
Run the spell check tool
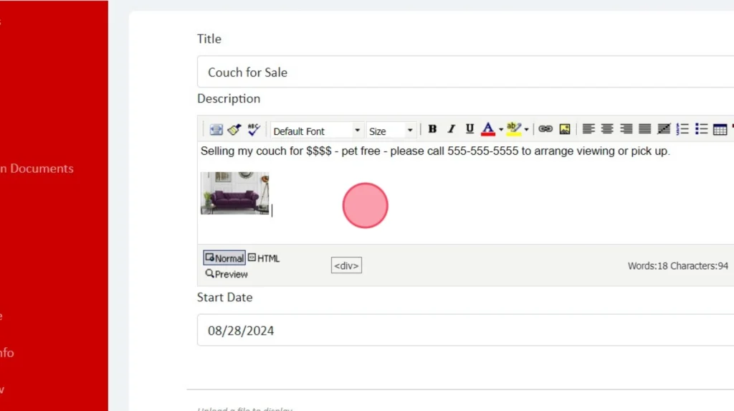pos(254,129)
